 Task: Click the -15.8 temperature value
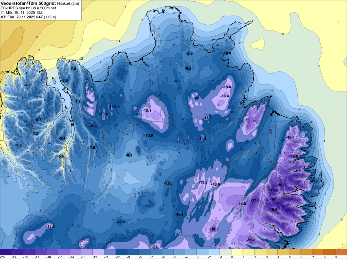[x=251, y=240]
